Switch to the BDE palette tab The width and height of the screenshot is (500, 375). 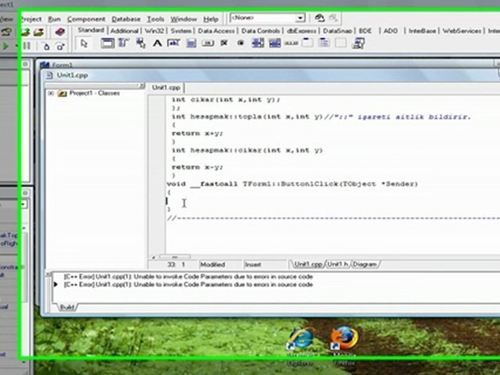pyautogui.click(x=366, y=31)
